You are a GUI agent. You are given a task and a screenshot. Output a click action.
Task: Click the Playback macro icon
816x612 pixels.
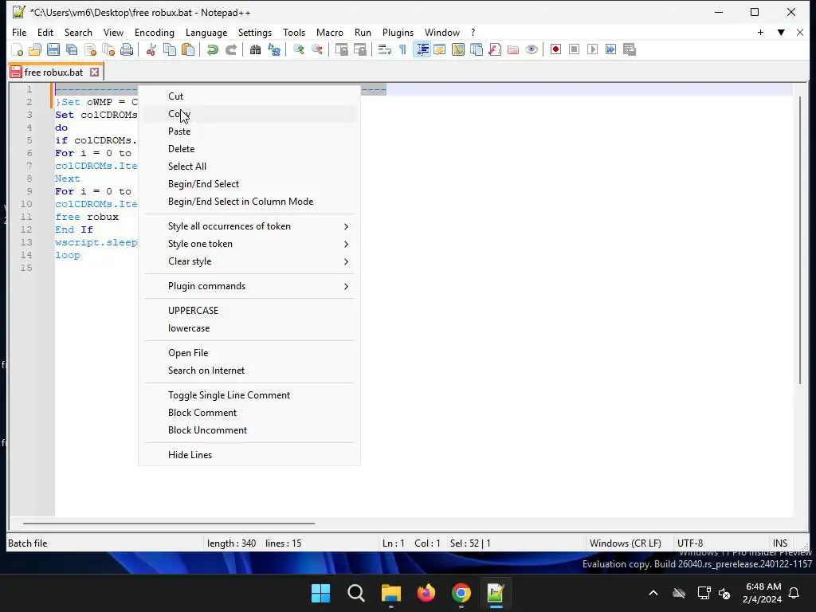point(592,49)
